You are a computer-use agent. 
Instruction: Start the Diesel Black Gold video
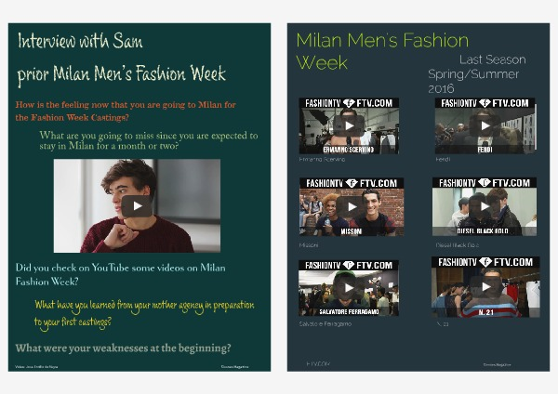pos(485,206)
